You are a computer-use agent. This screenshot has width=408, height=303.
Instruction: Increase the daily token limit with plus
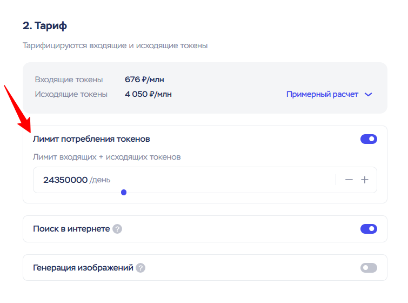(365, 180)
